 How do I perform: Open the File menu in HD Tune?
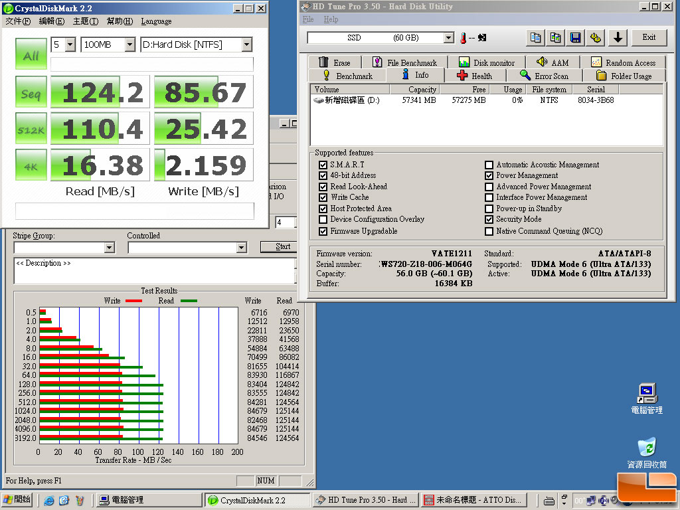coord(308,19)
